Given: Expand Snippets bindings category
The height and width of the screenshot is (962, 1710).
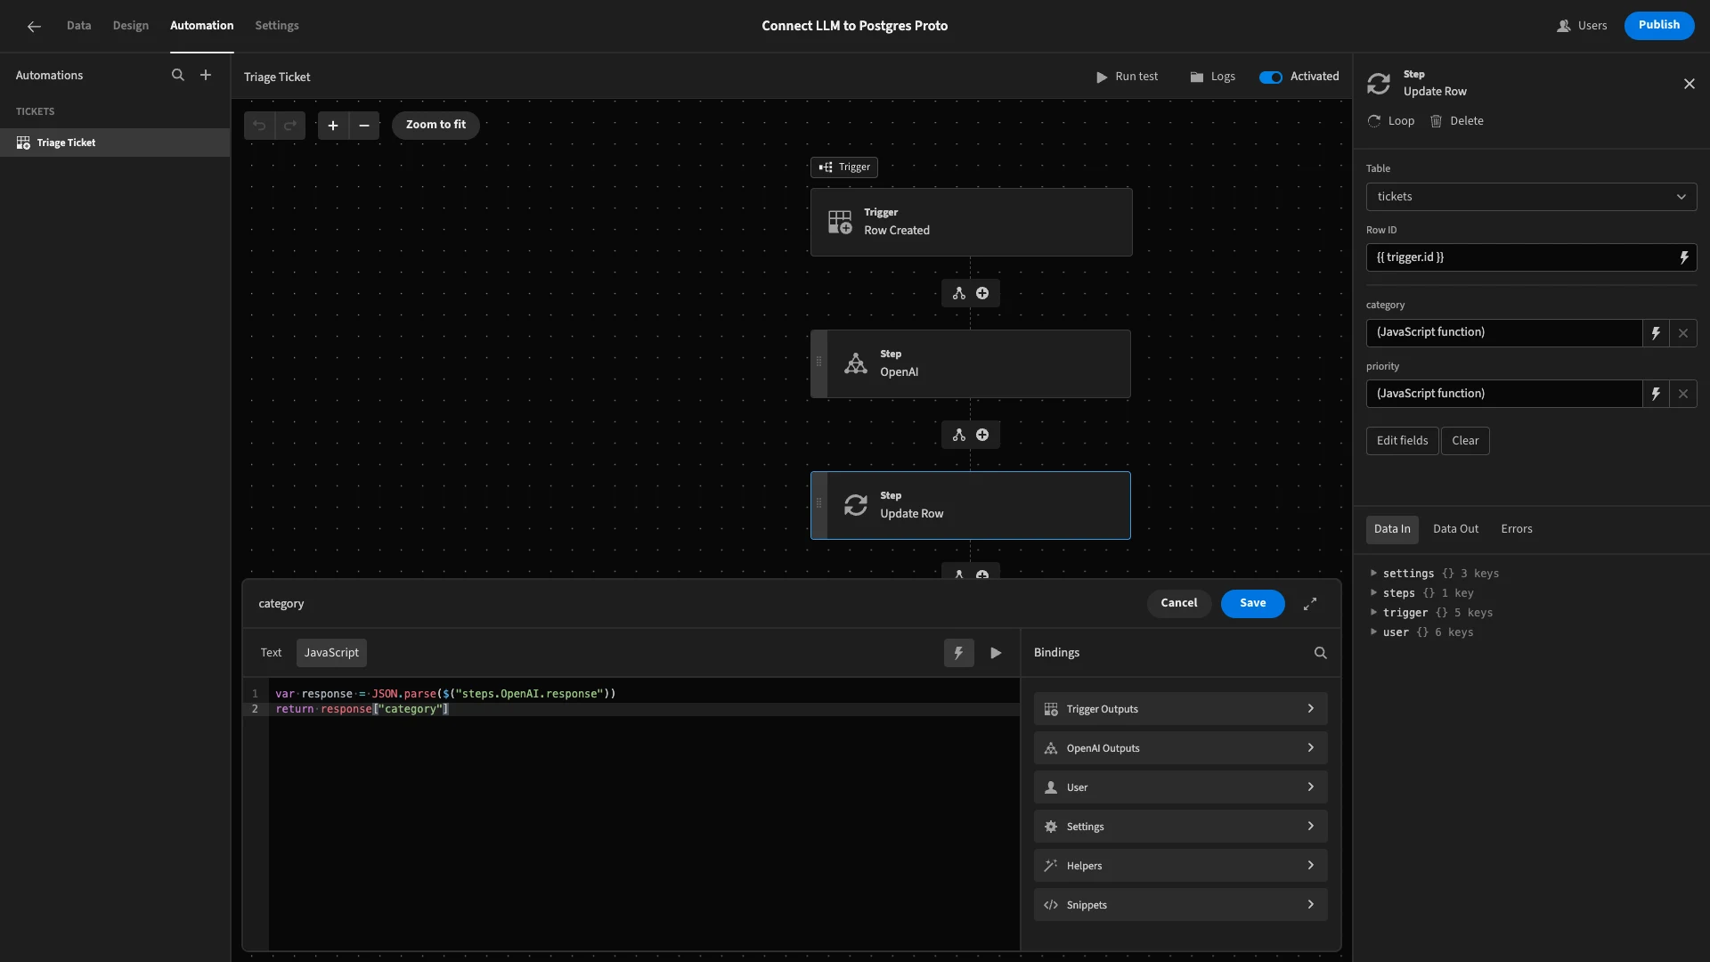Looking at the screenshot, I should [1180, 905].
